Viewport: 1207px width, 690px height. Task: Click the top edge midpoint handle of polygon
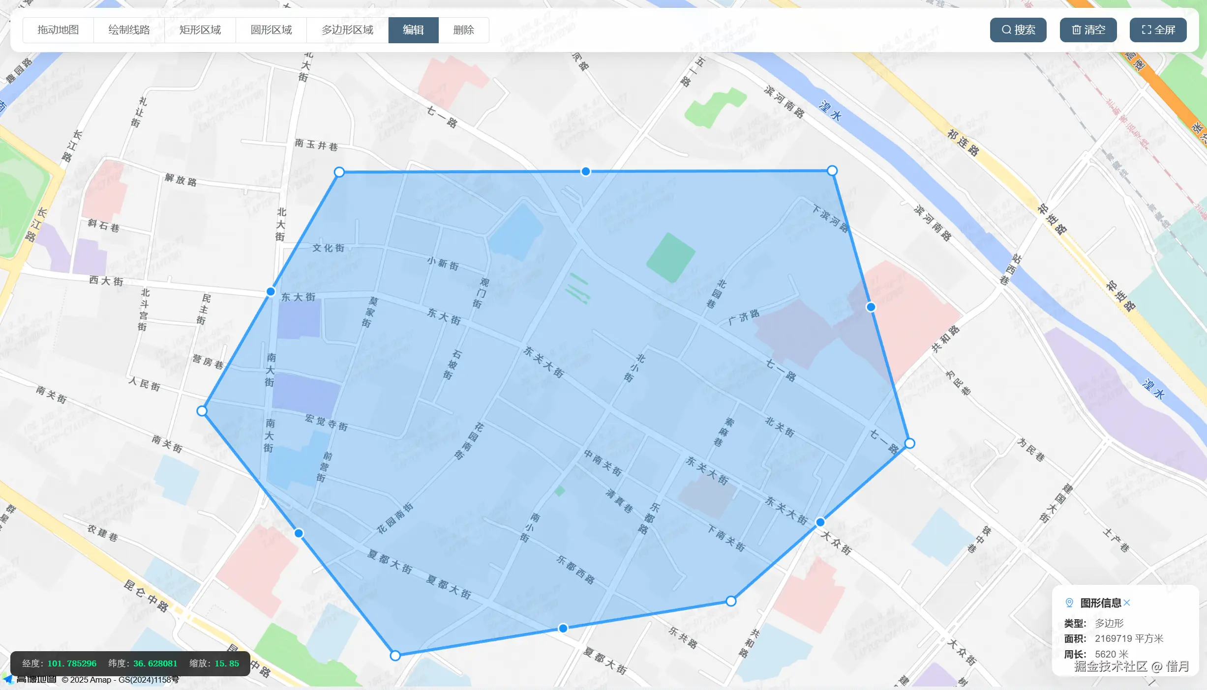pyautogui.click(x=585, y=172)
